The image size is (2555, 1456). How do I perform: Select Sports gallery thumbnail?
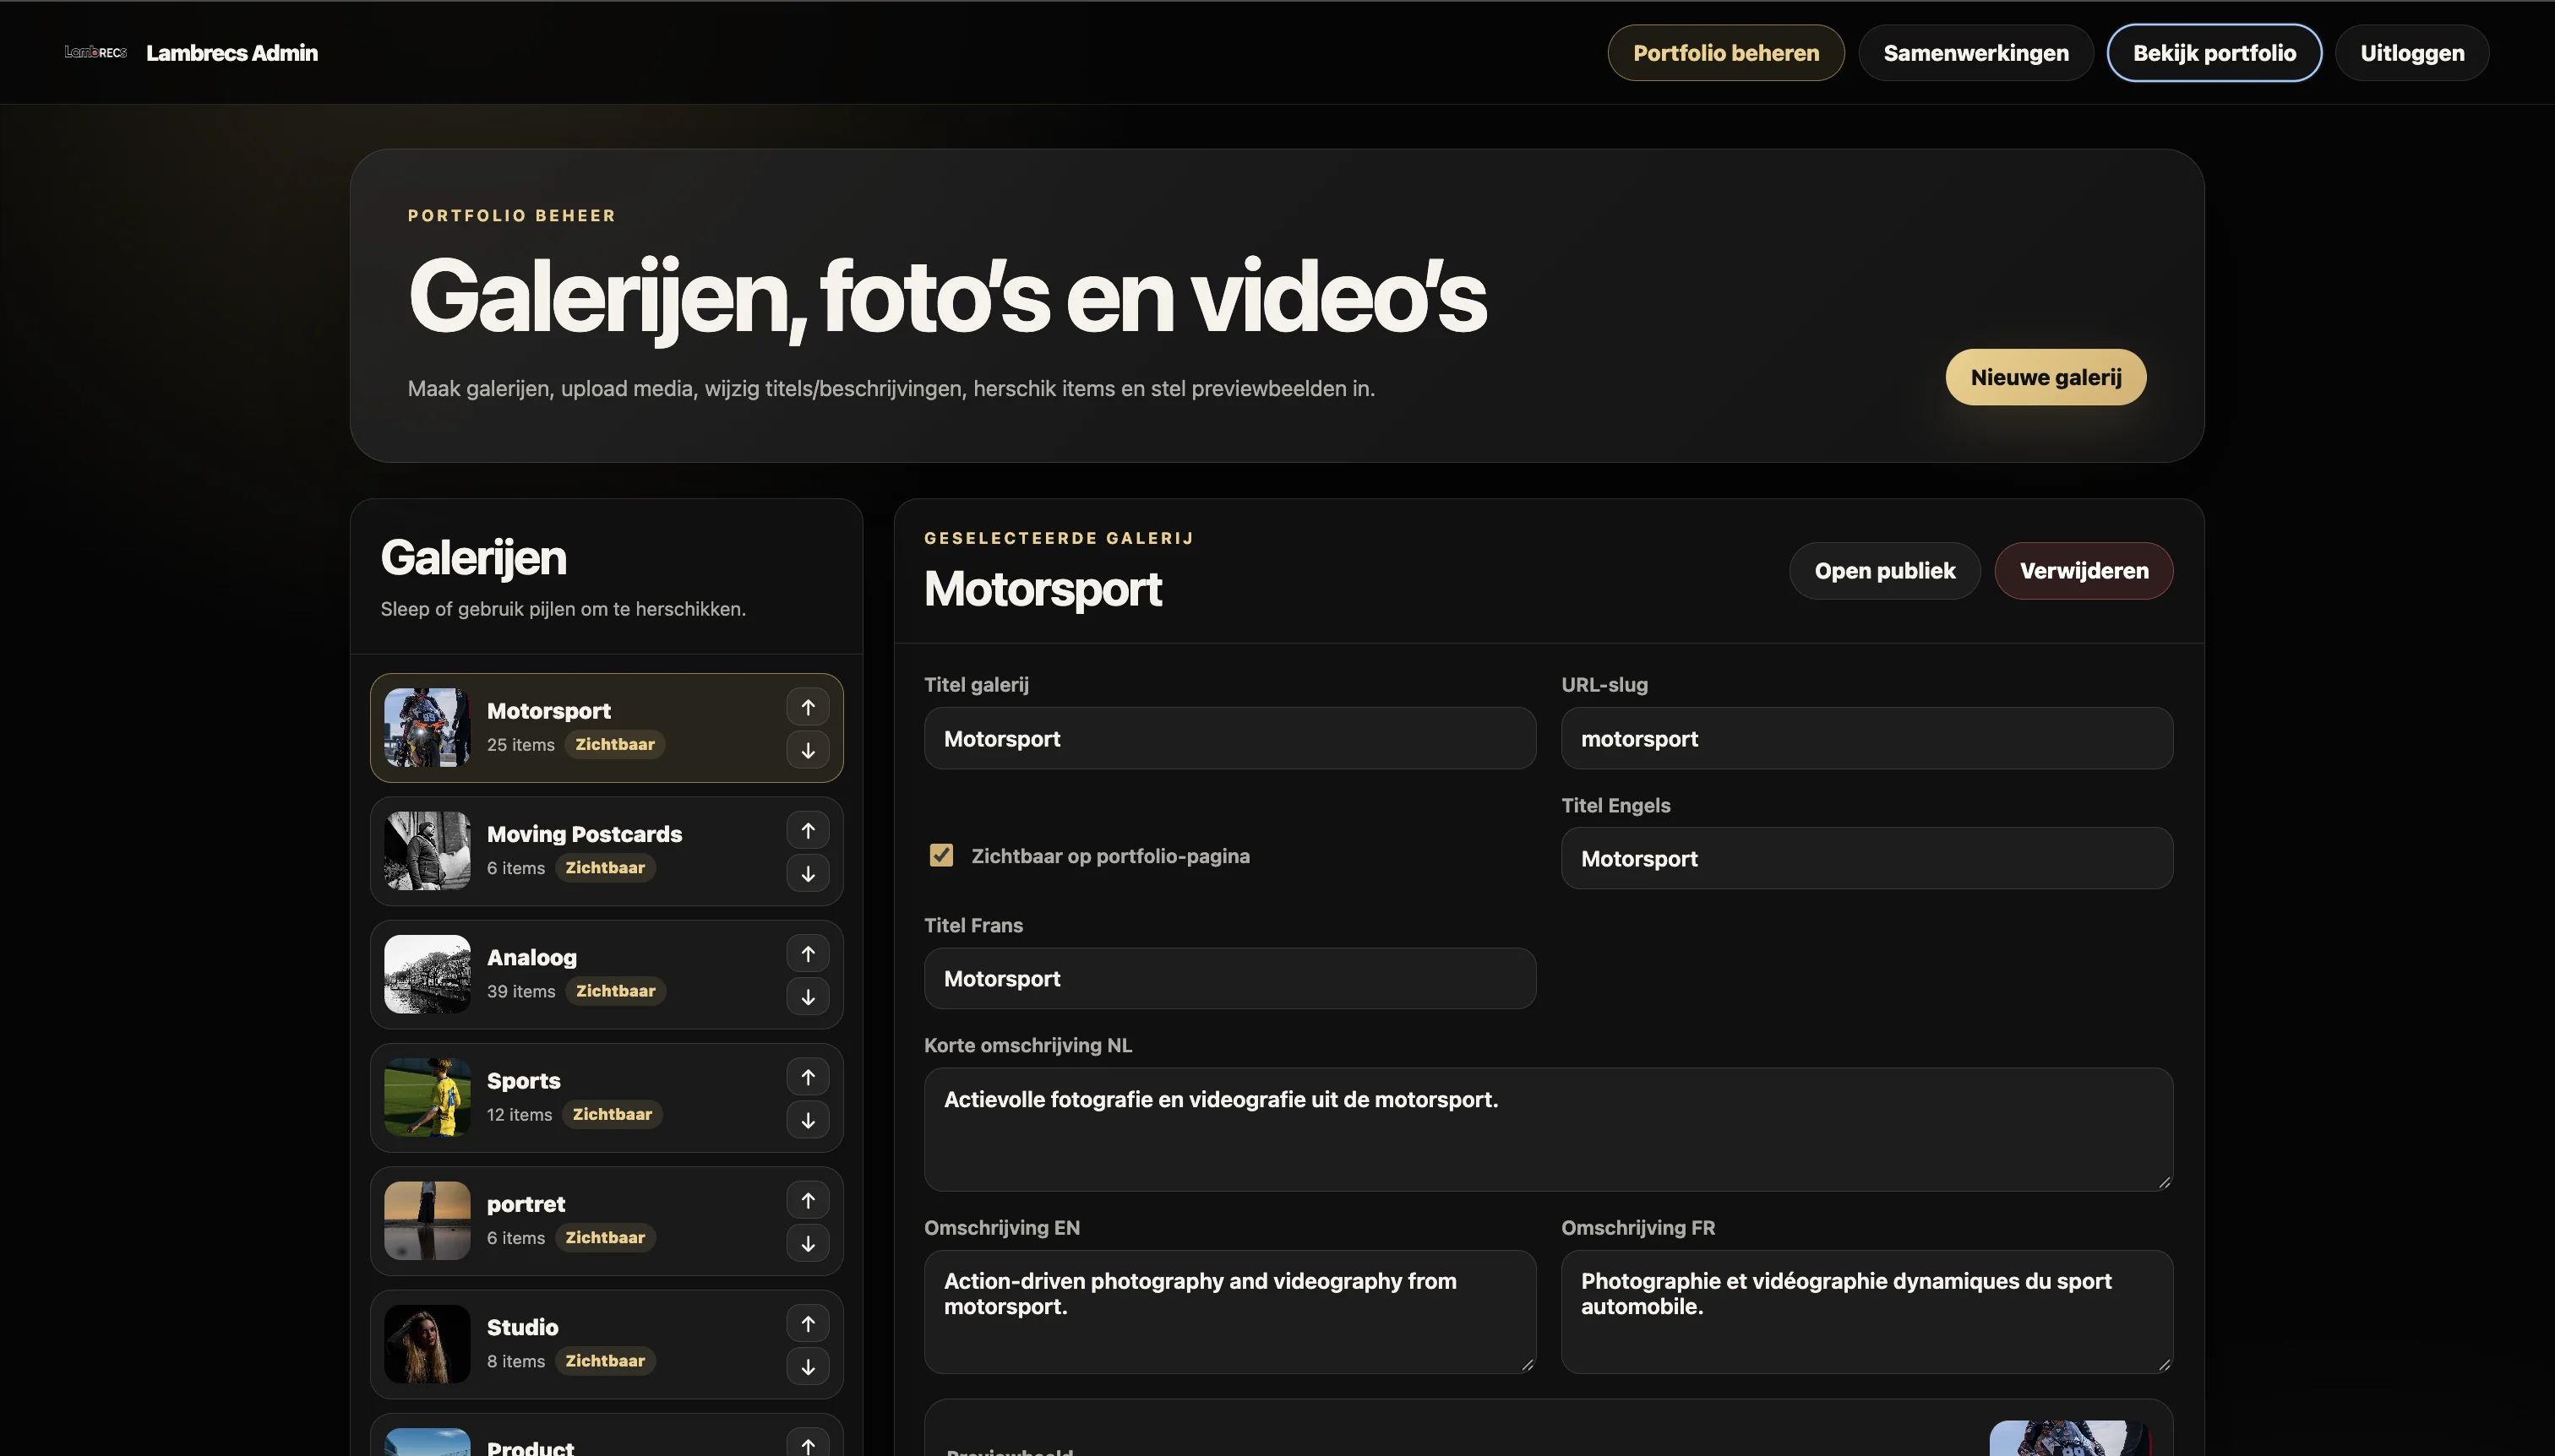pos(428,1097)
